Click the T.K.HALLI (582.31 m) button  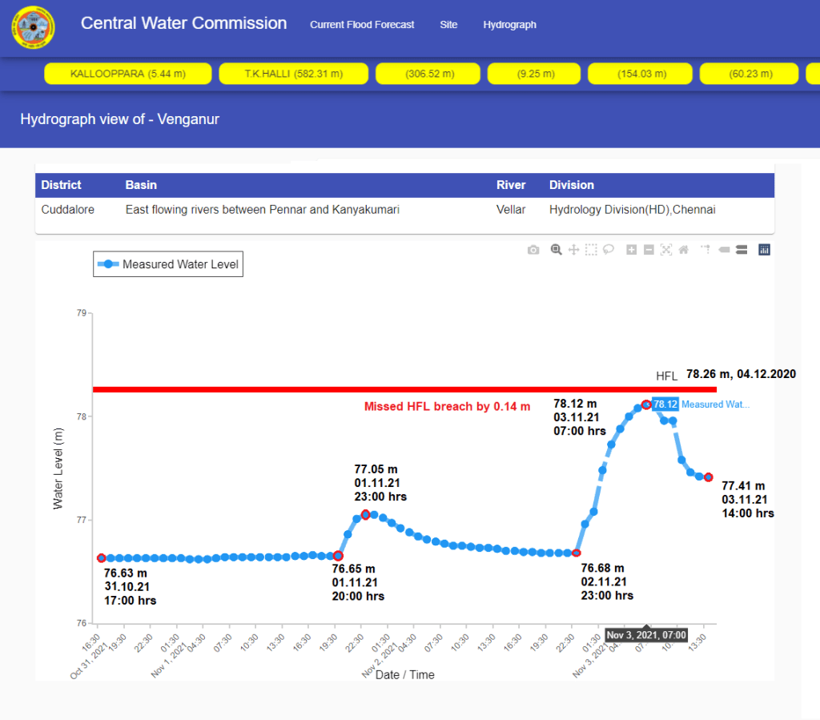click(293, 74)
